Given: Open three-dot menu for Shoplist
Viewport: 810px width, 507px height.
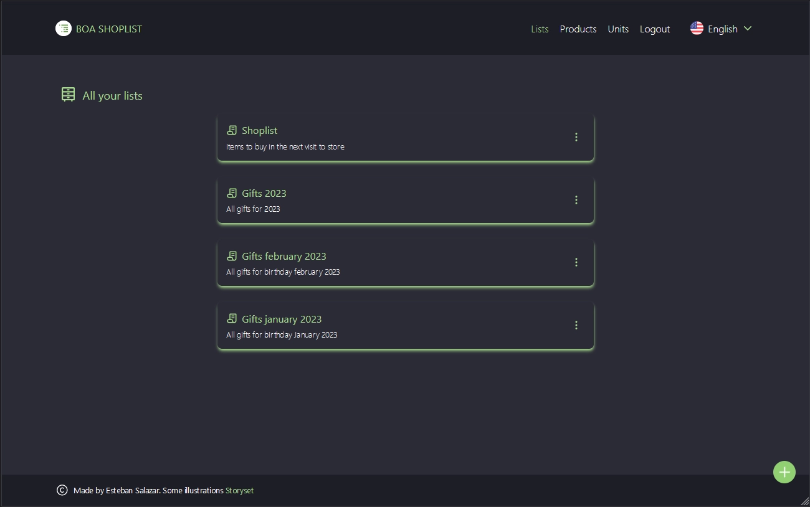Looking at the screenshot, I should [576, 137].
